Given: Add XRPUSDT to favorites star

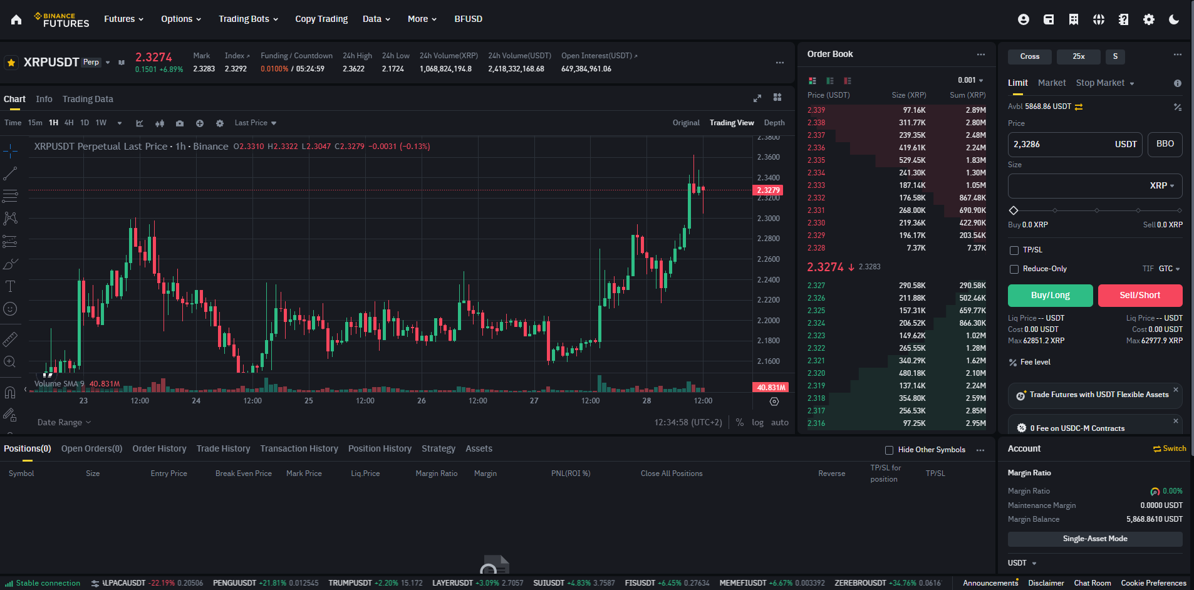Looking at the screenshot, I should coord(11,63).
